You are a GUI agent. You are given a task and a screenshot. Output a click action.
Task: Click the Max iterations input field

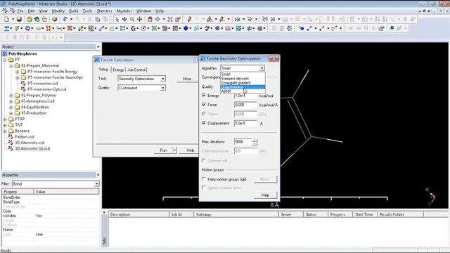coord(243,142)
